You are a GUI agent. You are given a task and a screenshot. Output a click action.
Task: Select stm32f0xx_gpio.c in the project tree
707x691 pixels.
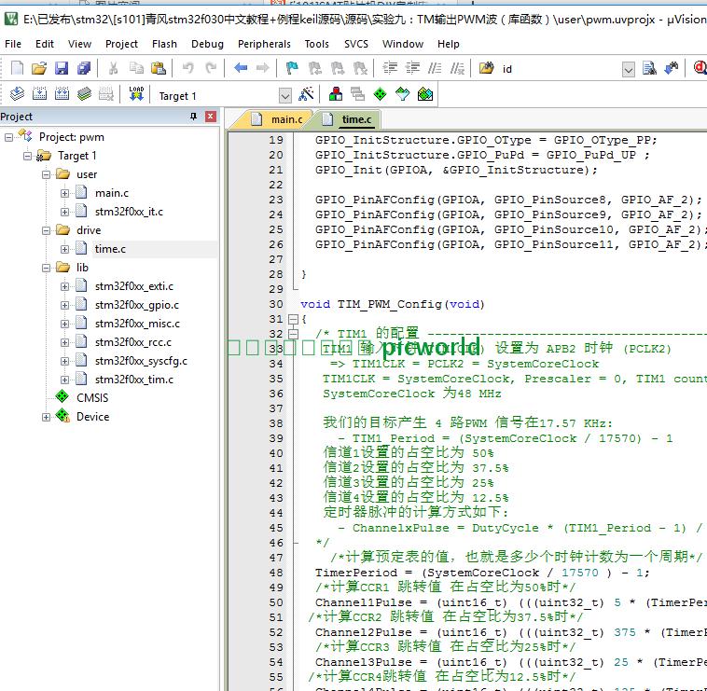[136, 305]
